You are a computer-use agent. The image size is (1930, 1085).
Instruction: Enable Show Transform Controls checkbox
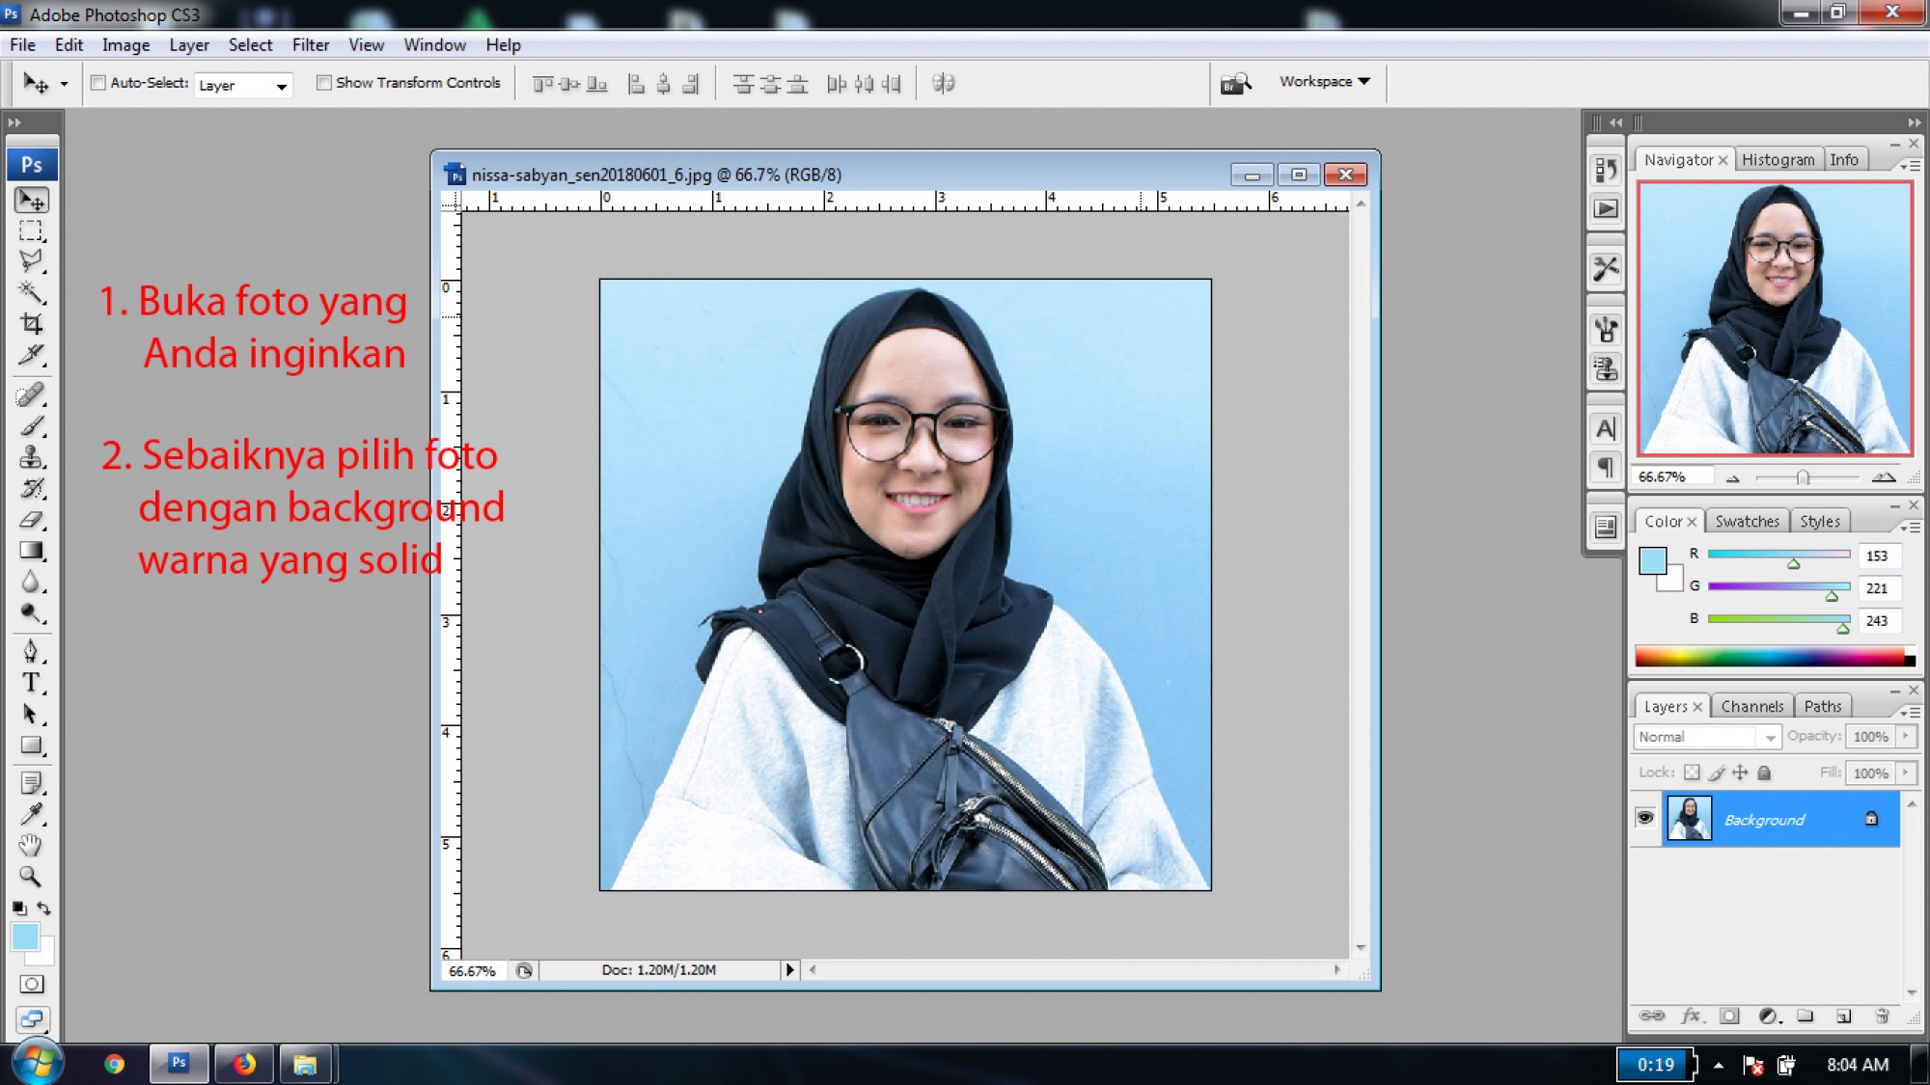(324, 83)
